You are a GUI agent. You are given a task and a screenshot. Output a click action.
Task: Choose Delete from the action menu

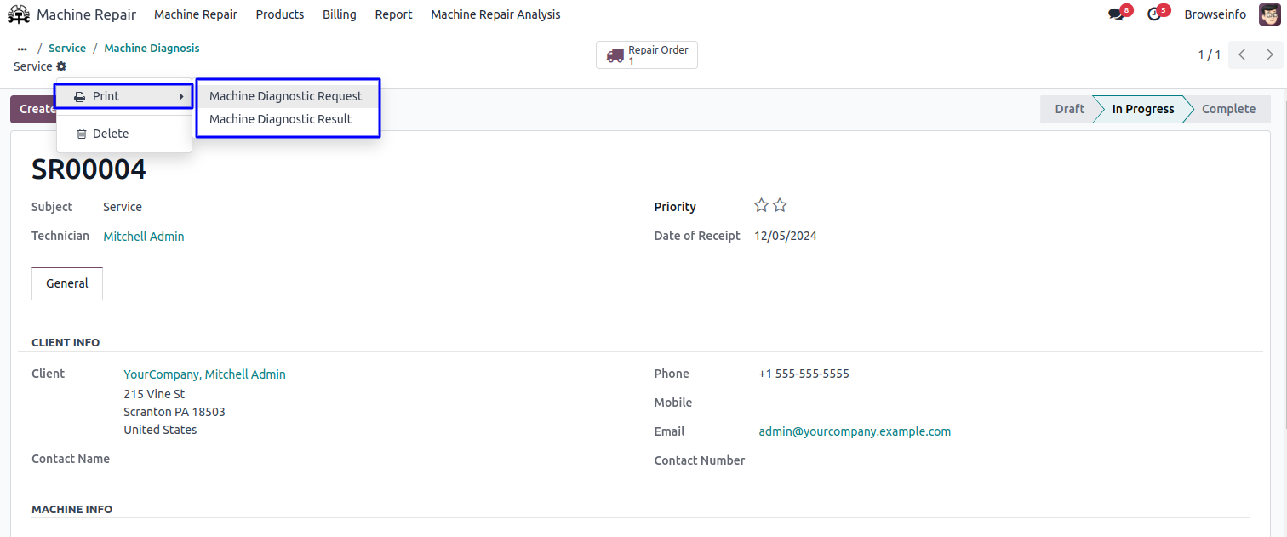111,134
